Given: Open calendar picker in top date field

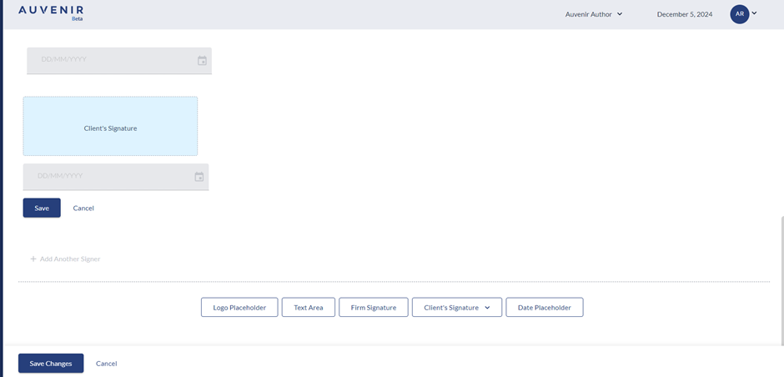Looking at the screenshot, I should [202, 61].
